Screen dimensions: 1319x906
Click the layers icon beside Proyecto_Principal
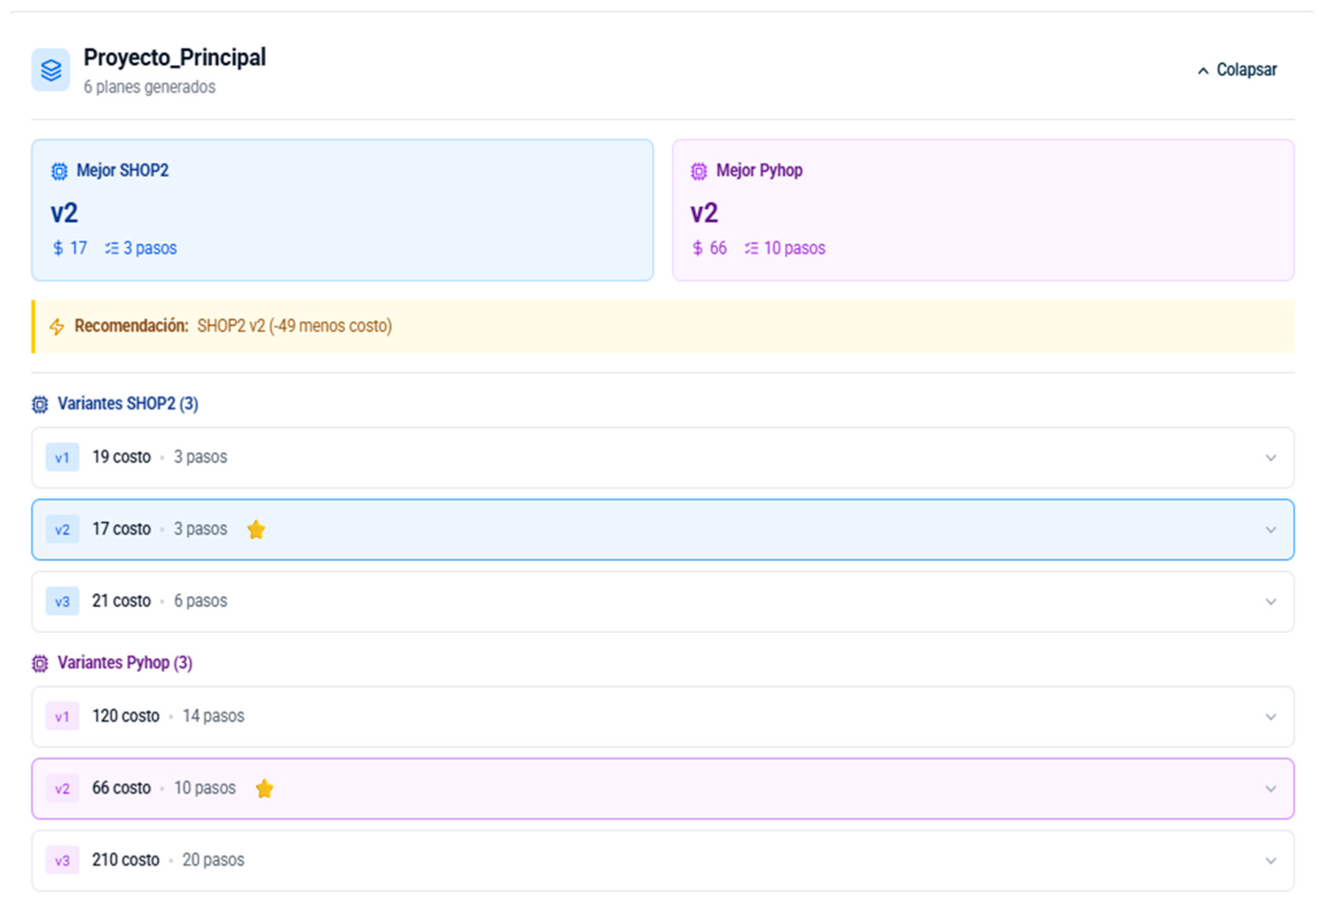point(51,71)
